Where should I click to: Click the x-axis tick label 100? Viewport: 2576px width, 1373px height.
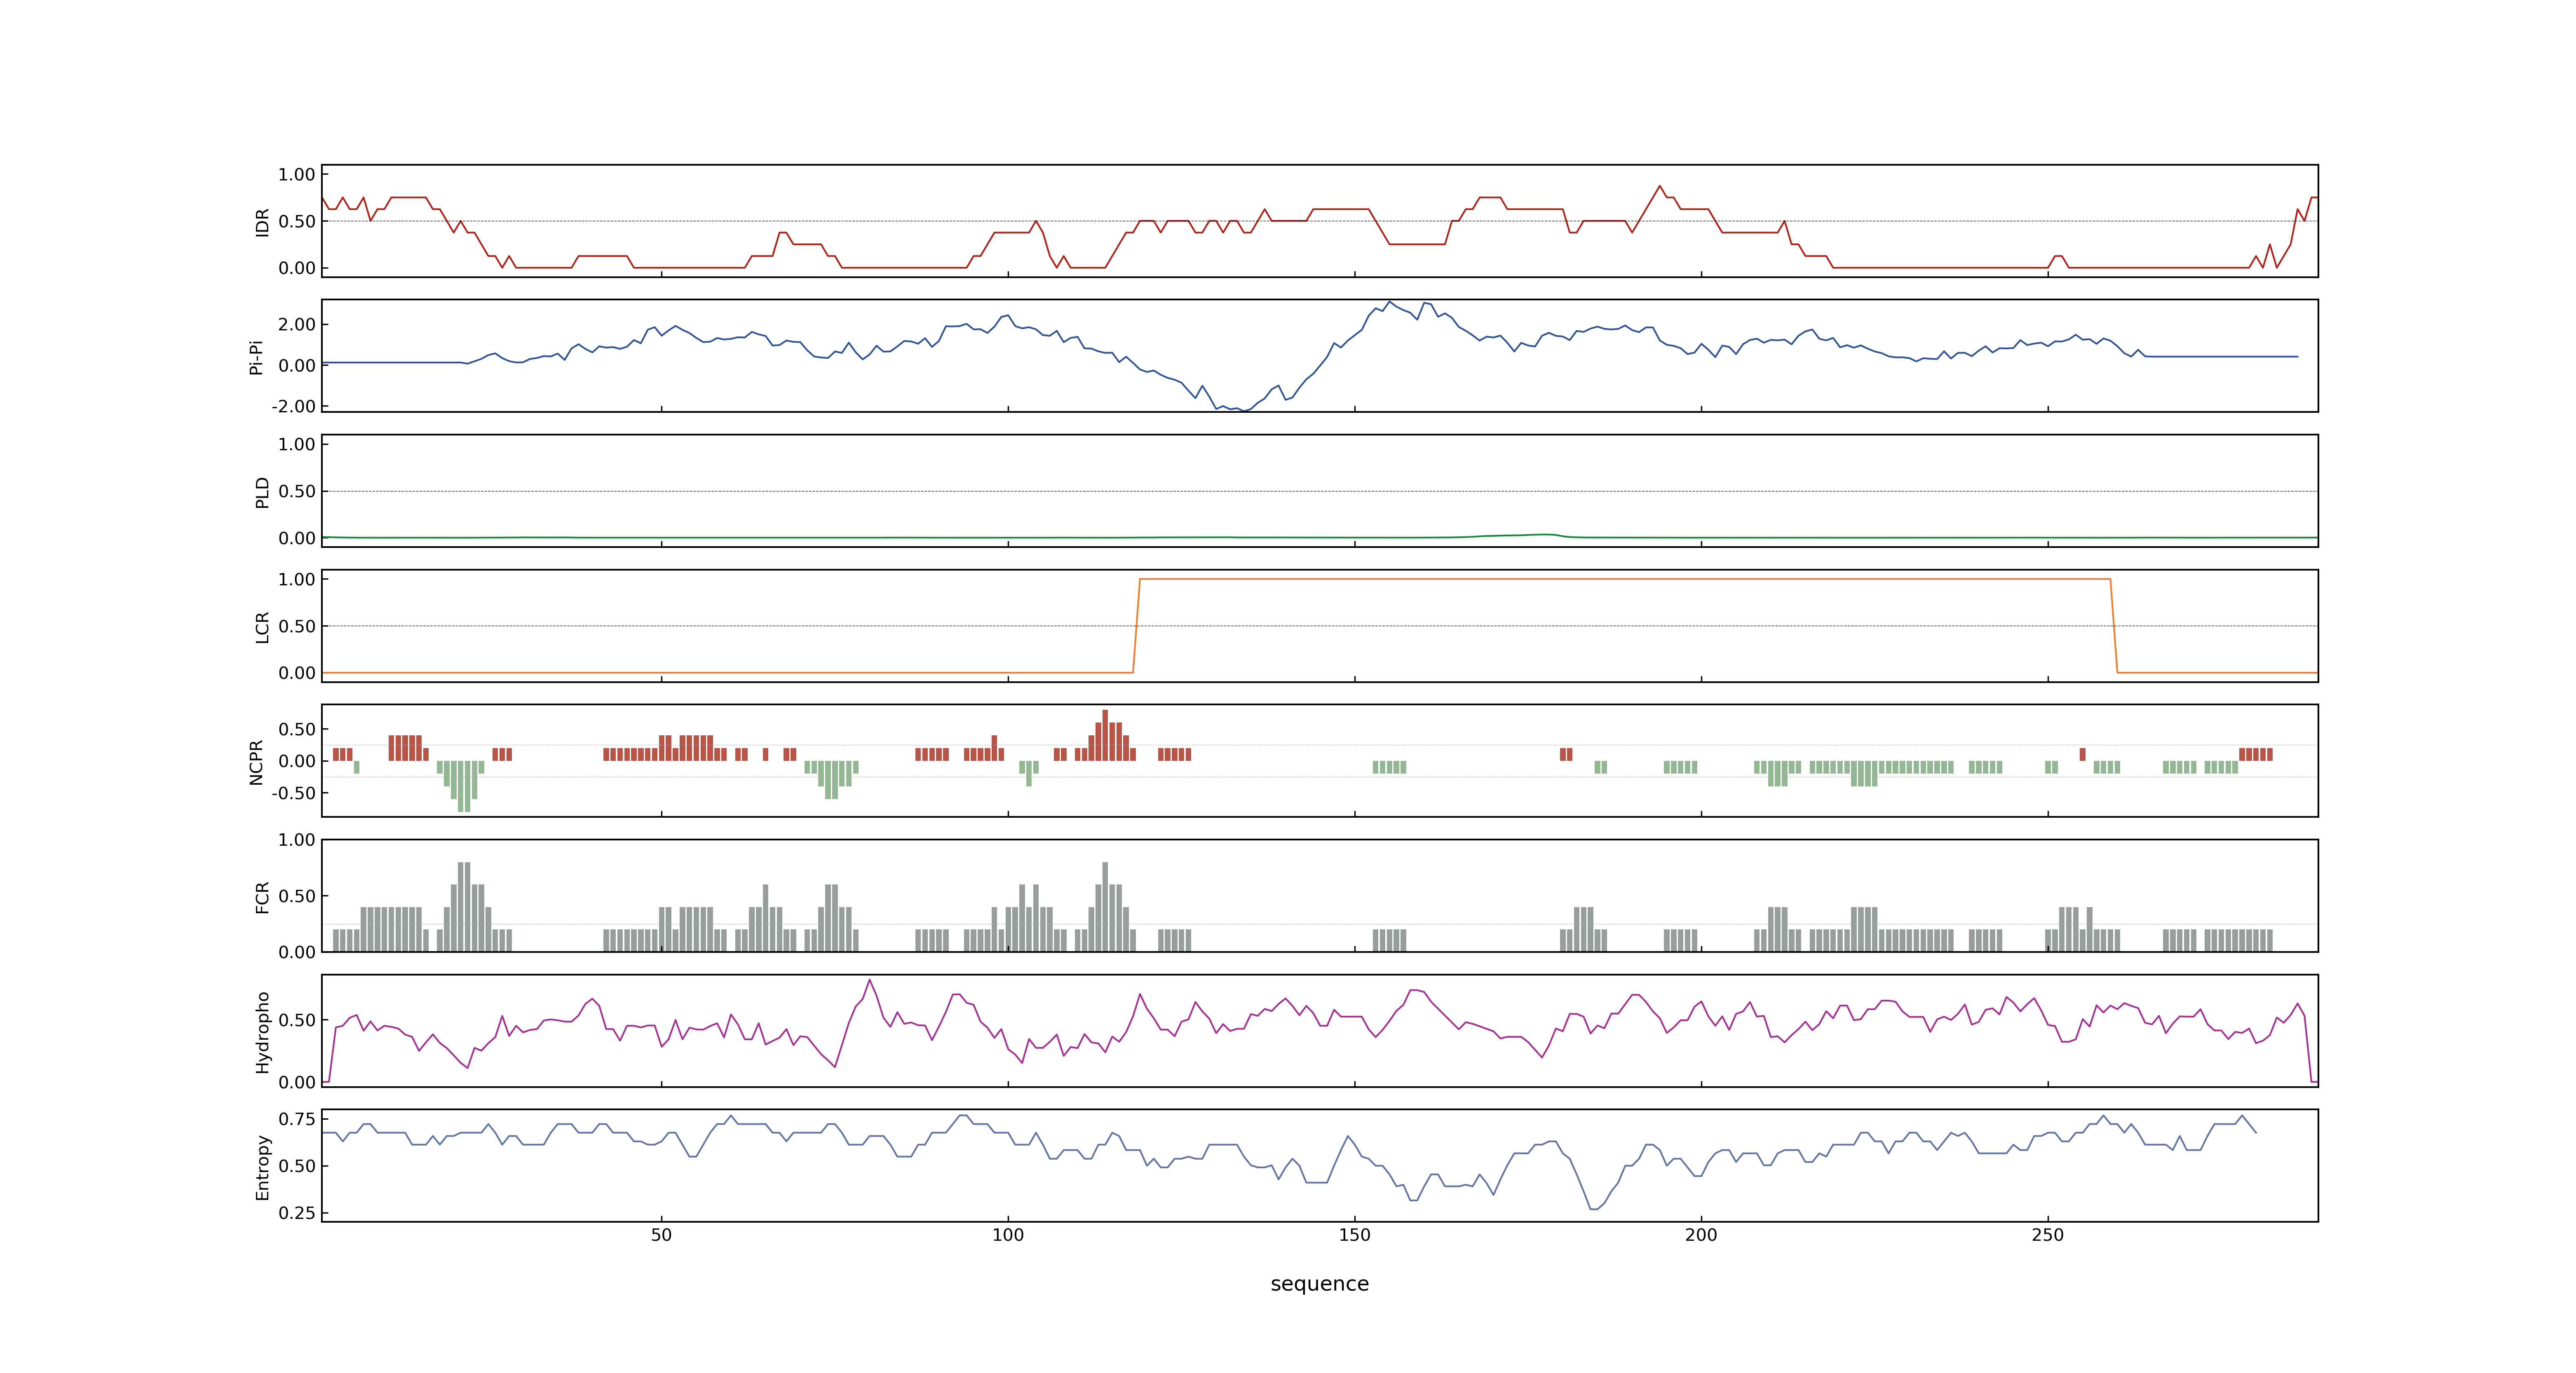pyautogui.click(x=1008, y=1235)
